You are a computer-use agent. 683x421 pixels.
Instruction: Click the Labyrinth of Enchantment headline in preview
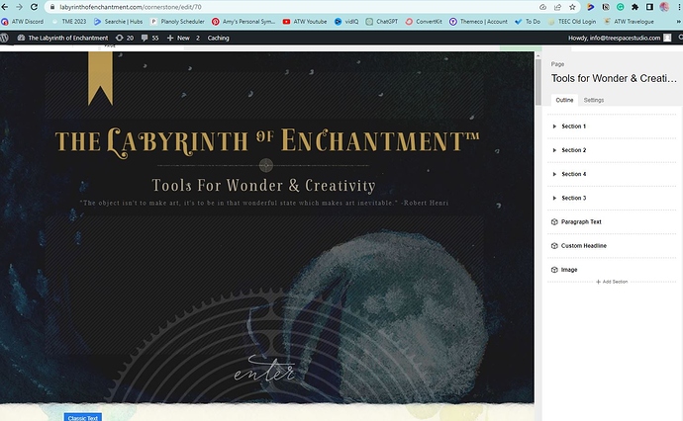coord(267,141)
